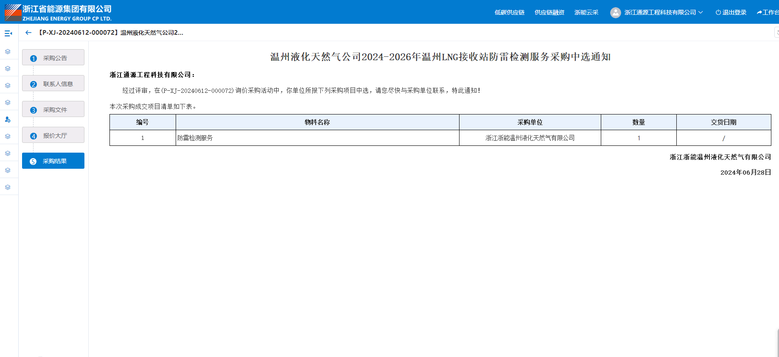This screenshot has height=357, width=779.
Task: Select step 5 采购结果
Action: point(53,161)
